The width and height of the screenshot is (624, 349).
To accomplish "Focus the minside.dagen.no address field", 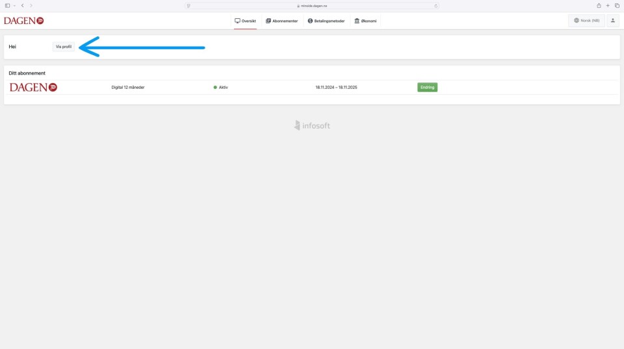I will (312, 5).
